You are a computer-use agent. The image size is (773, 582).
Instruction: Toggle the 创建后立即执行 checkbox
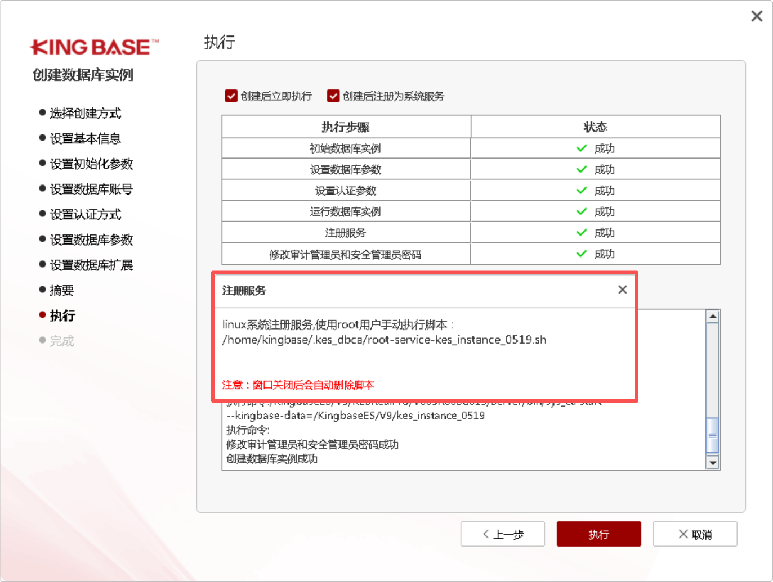coord(231,96)
